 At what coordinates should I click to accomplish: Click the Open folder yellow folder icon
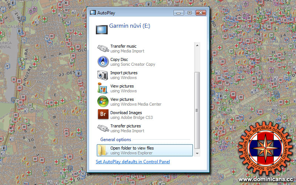pos(102,150)
